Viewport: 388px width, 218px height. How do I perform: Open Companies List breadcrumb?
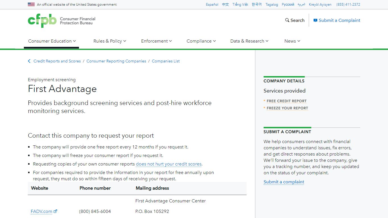[166, 61]
